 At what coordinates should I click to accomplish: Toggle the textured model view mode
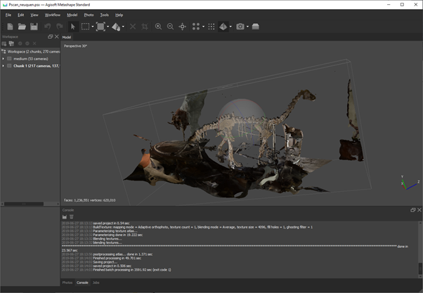(223, 27)
